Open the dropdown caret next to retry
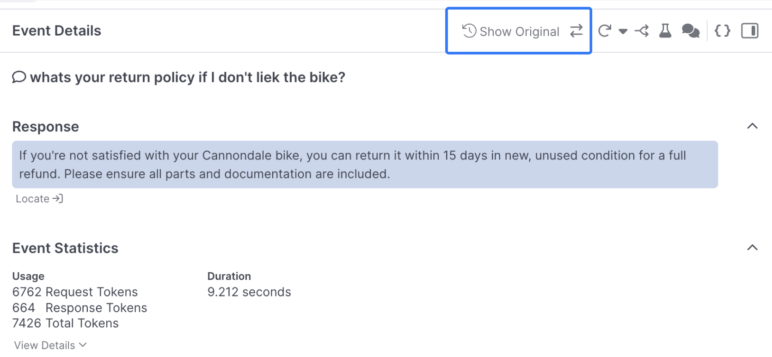This screenshot has width=772, height=357. 623,31
